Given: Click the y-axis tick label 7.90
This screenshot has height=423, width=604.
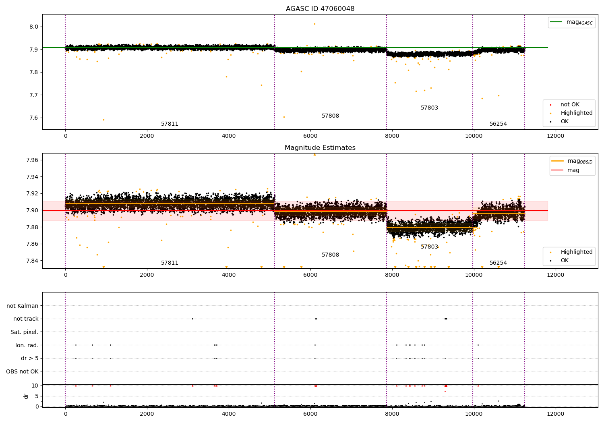Looking at the screenshot, I should click(32, 210).
